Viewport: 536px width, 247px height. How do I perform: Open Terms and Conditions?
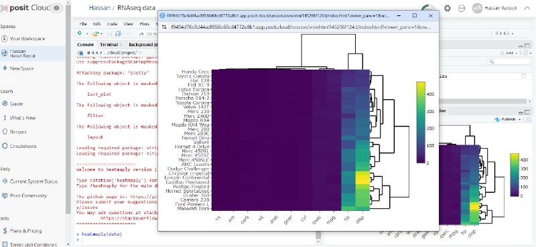(x=33, y=244)
